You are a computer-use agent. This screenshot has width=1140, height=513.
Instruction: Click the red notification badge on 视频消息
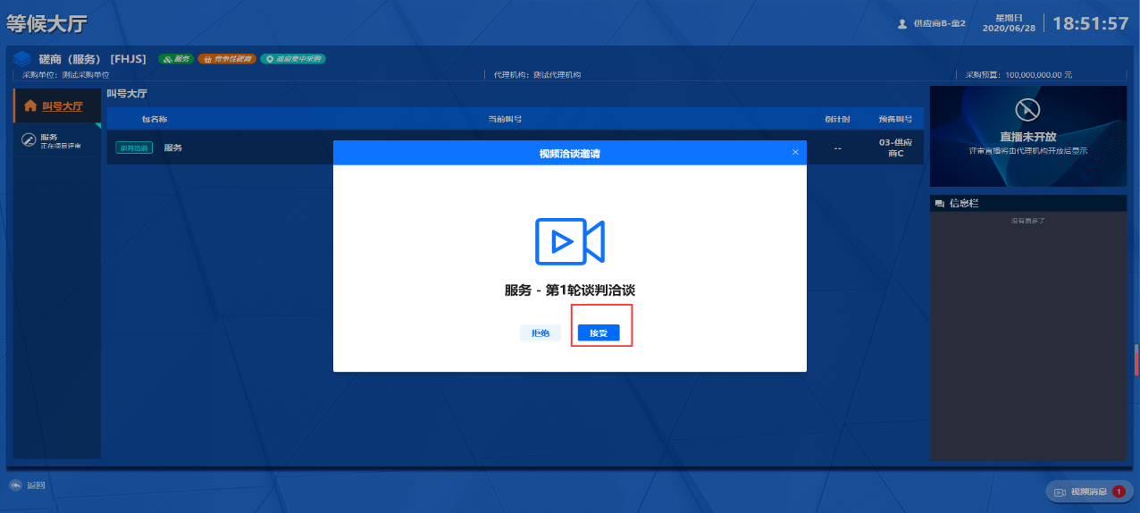(1119, 492)
